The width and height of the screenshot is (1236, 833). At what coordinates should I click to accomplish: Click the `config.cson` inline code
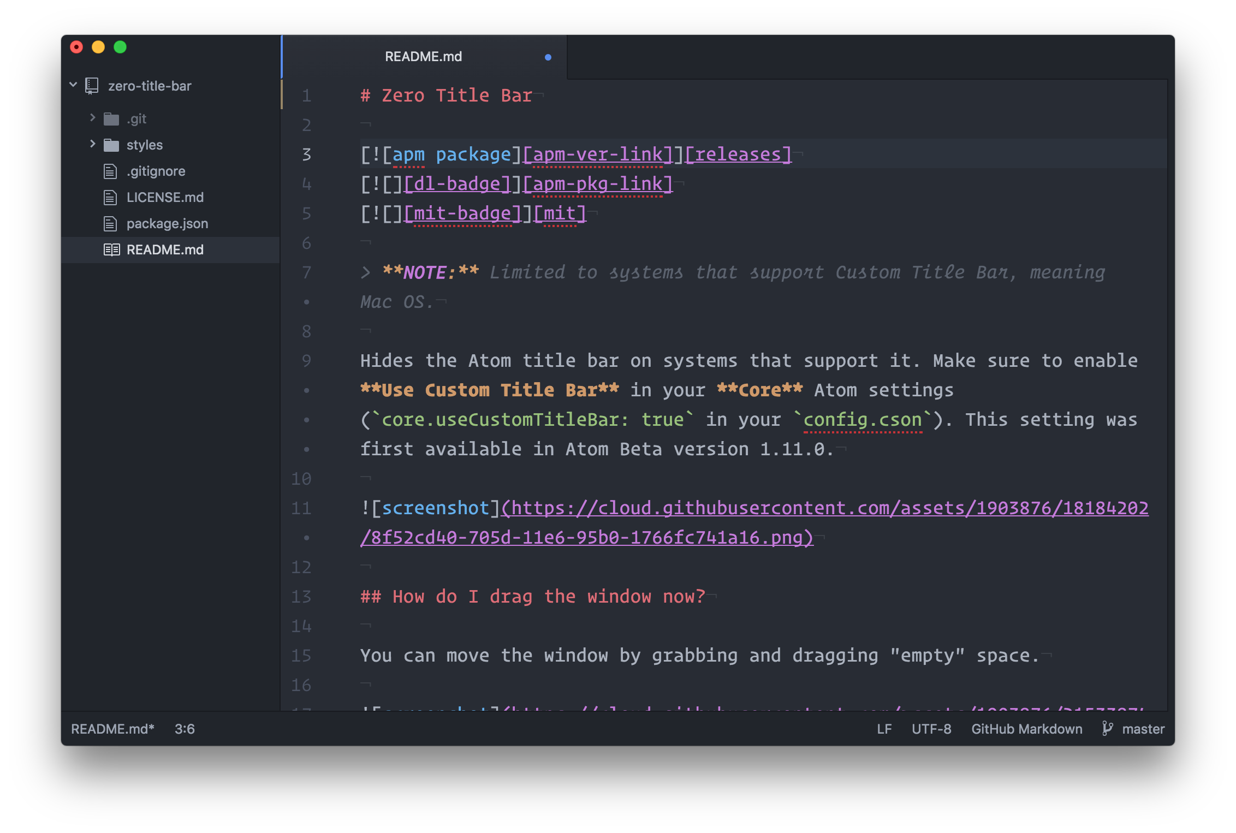click(x=862, y=420)
